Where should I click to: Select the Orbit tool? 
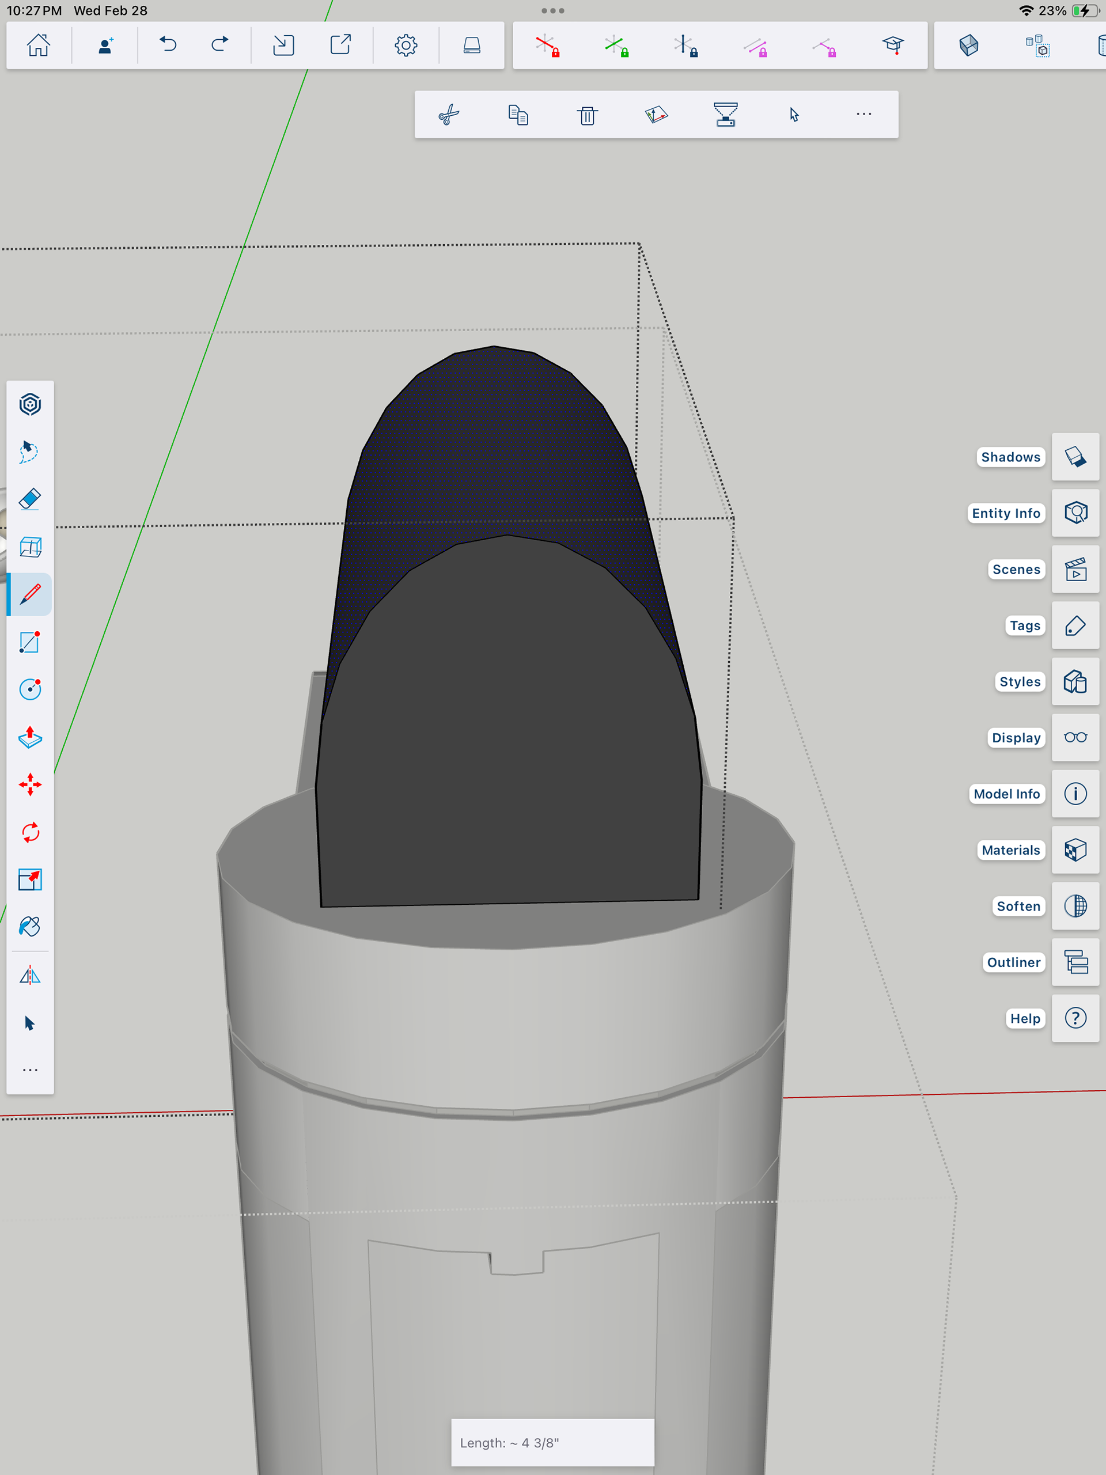pos(30,404)
